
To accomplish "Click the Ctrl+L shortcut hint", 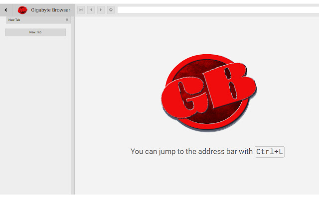I will 270,152.
